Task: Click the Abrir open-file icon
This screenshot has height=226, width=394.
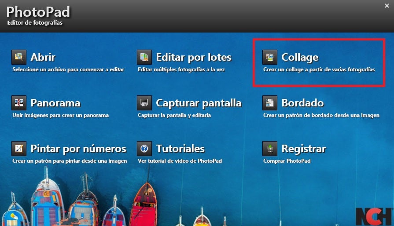Action: coord(19,57)
